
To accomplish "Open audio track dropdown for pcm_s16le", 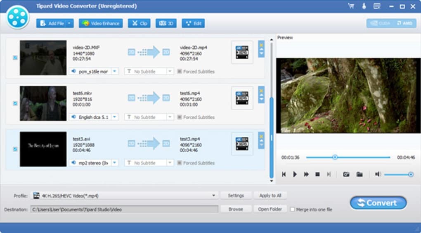I will tap(115, 72).
